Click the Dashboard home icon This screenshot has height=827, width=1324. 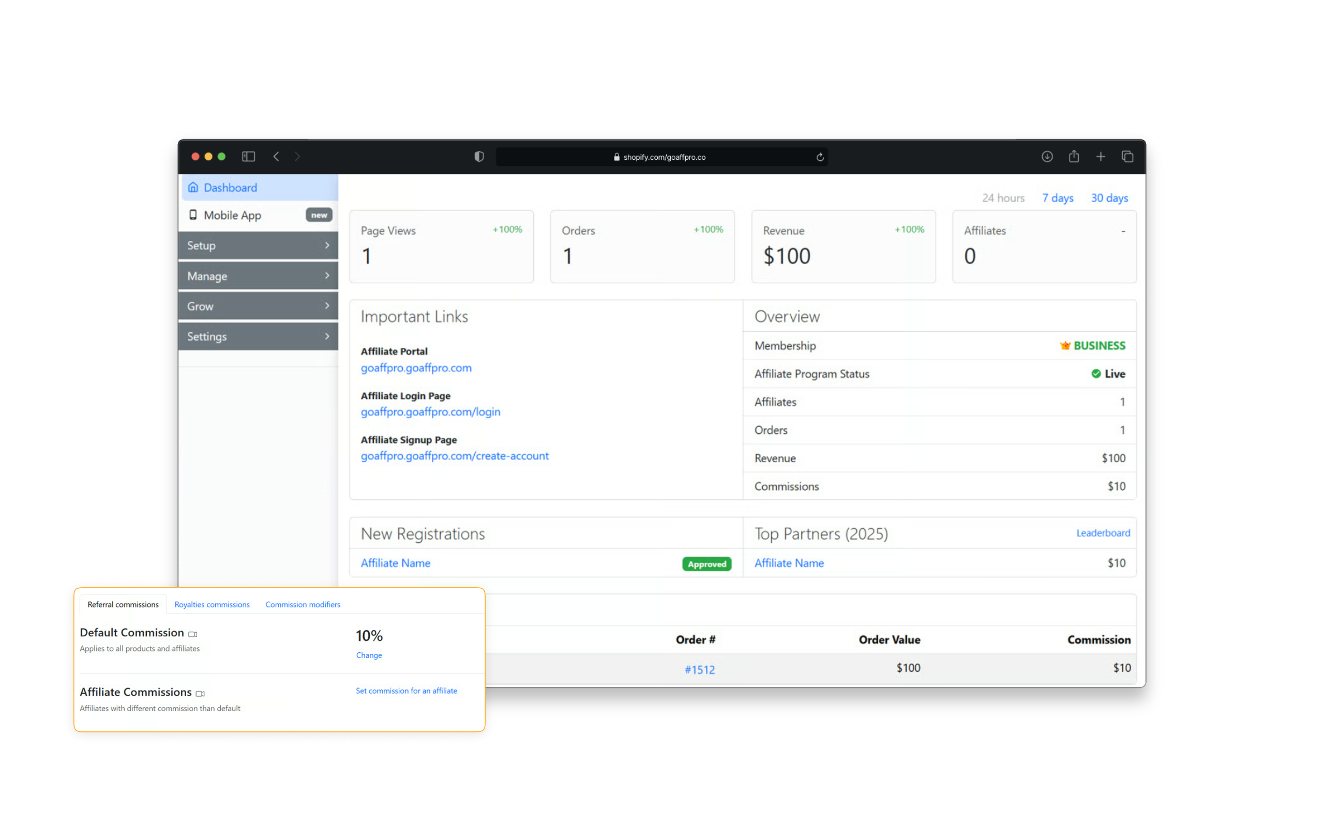[x=193, y=187]
